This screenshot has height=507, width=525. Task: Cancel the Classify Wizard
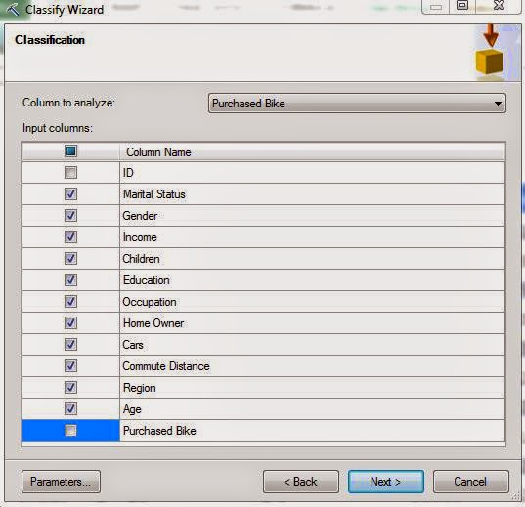[x=471, y=482]
